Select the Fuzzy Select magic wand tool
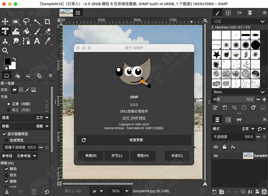268x196 pixels. tap(37, 21)
